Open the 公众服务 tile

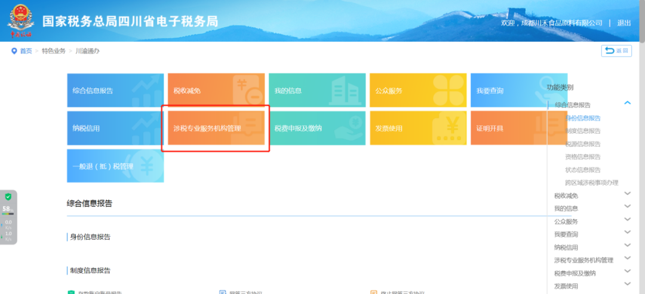(418, 90)
